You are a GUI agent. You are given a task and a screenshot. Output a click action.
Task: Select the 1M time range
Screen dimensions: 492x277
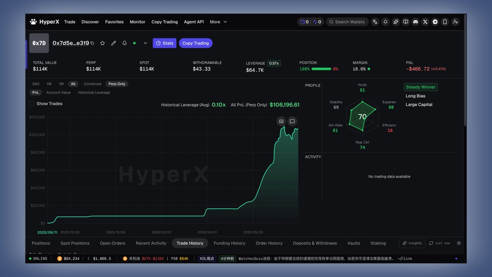[x=61, y=84]
